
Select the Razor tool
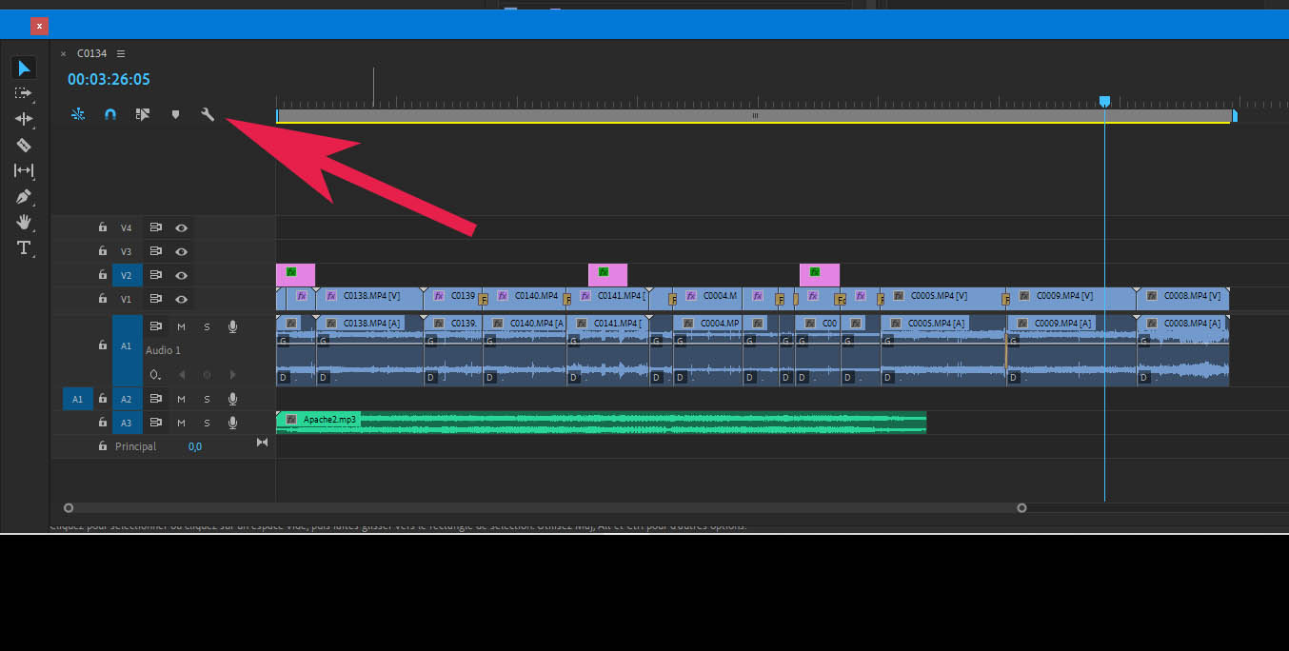click(x=24, y=145)
